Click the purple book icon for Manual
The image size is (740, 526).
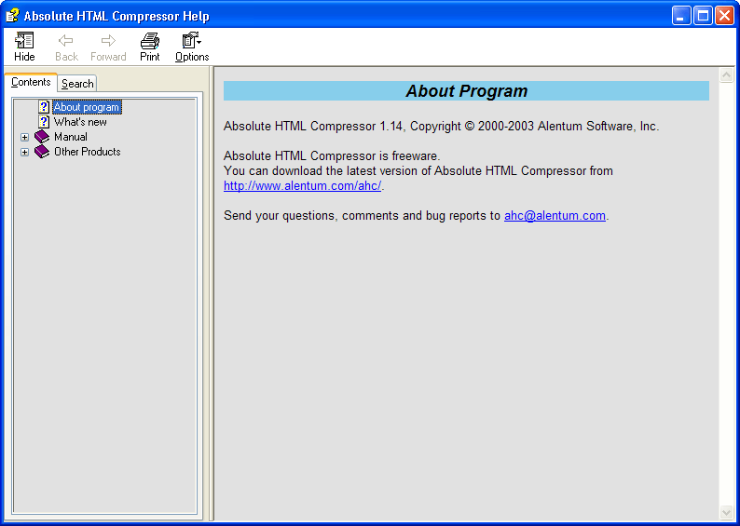(x=42, y=137)
